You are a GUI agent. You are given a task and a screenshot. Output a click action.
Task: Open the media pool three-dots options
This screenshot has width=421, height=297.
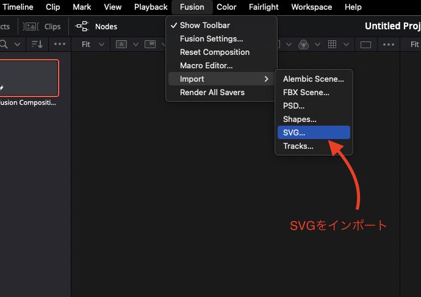pyautogui.click(x=60, y=45)
